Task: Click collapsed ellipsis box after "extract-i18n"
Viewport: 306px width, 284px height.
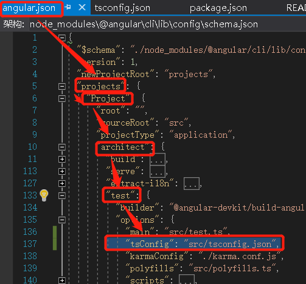Action: tap(192, 183)
